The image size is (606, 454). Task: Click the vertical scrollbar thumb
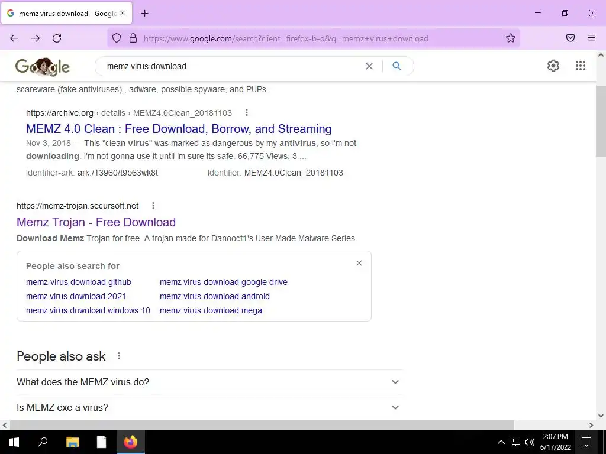click(601, 122)
